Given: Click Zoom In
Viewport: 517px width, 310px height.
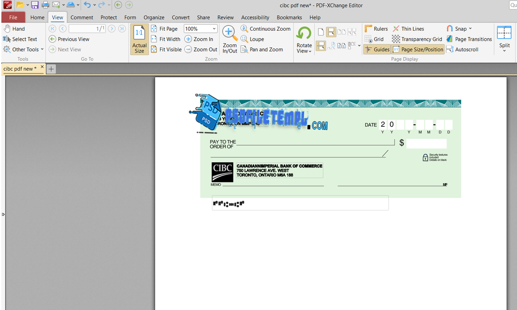Looking at the screenshot, I should (199, 39).
